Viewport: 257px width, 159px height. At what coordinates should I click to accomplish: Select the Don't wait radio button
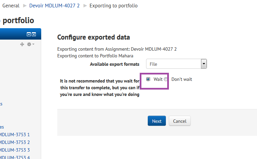(x=166, y=79)
